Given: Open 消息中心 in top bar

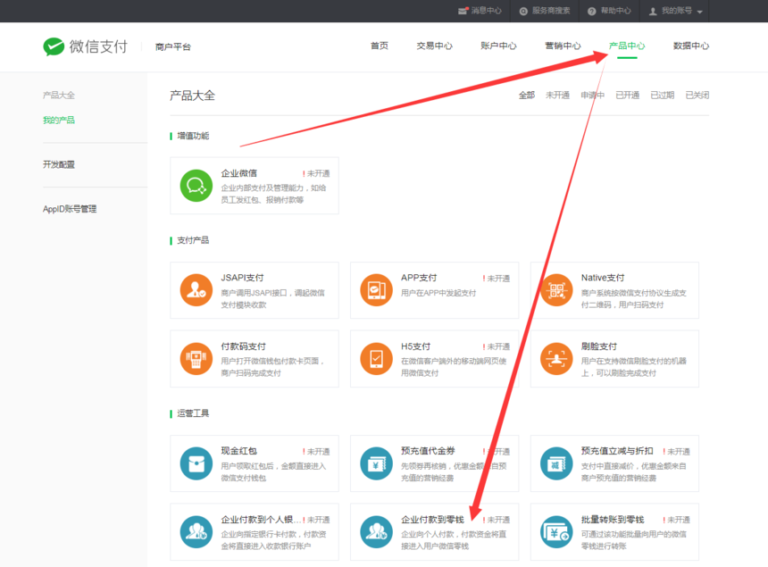Looking at the screenshot, I should [x=480, y=11].
